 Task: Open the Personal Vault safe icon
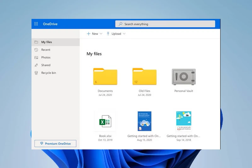(184, 77)
